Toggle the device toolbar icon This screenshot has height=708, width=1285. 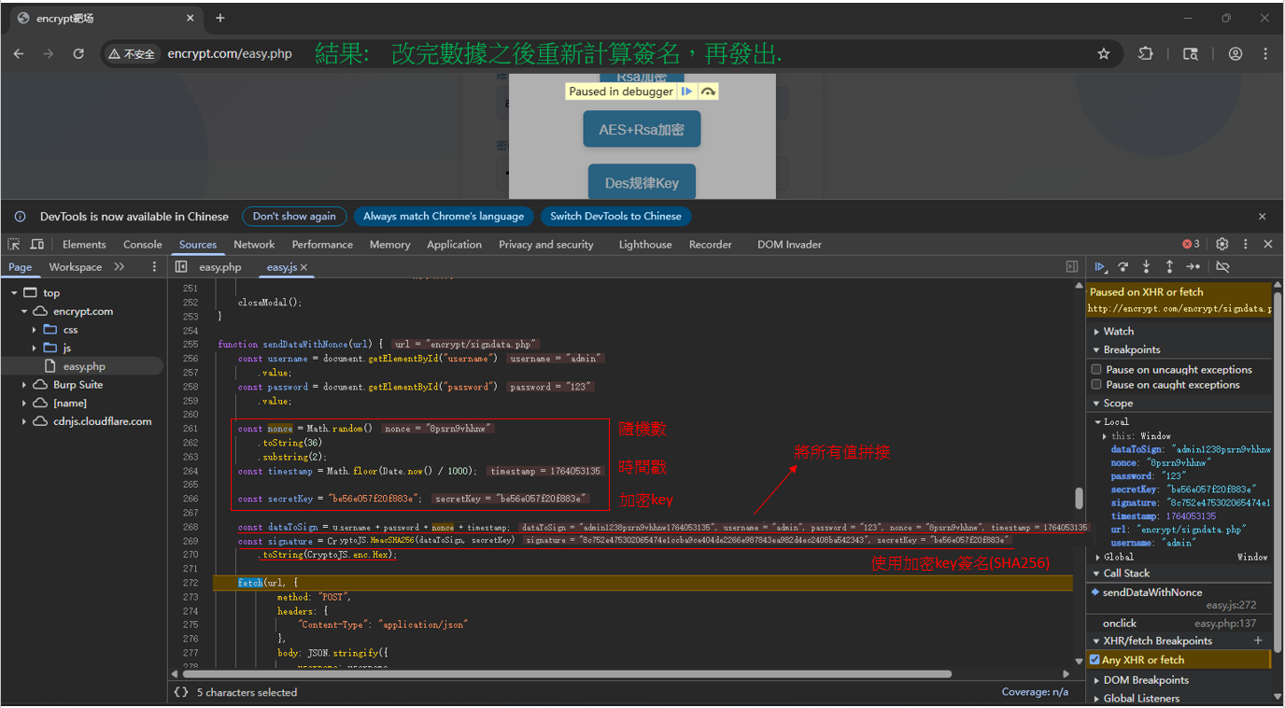point(36,244)
